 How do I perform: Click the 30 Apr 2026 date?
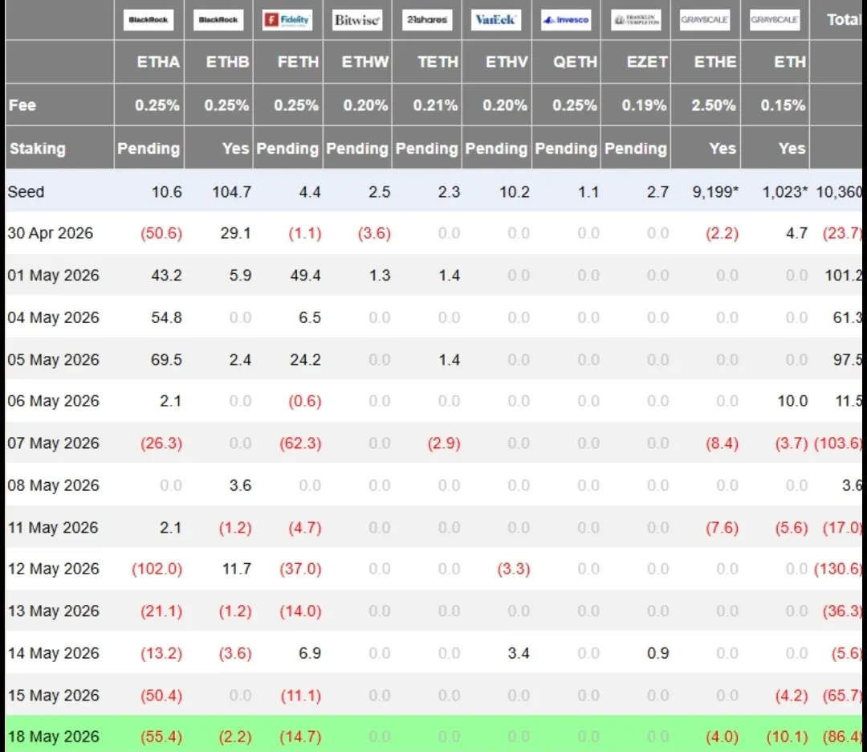click(51, 233)
